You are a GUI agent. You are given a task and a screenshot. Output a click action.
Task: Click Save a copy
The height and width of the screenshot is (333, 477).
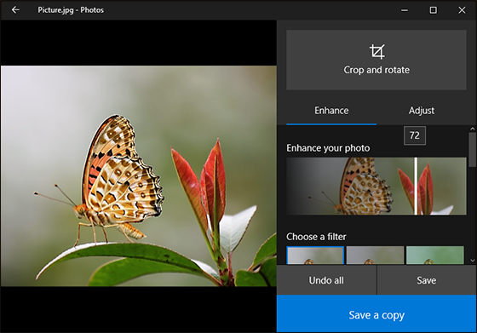[376, 314]
